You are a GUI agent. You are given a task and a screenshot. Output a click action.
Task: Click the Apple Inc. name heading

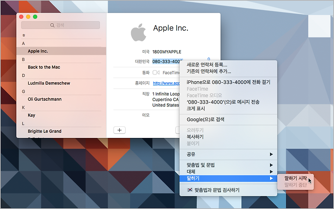tap(171, 28)
